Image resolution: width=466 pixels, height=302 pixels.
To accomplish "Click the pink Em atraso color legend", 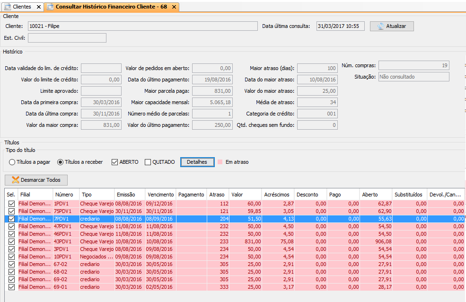I will tap(220, 162).
